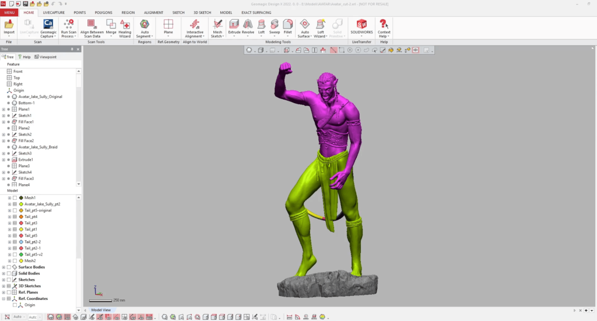
Task: Run the Scan Process tool
Action: (x=69, y=29)
